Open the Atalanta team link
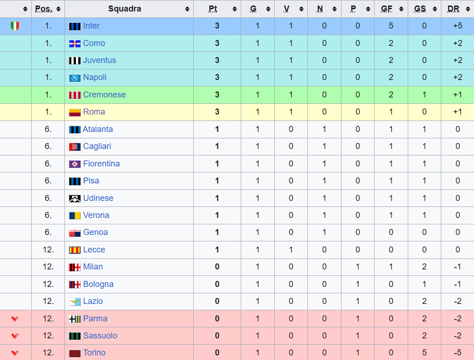Viewport: 474px width, 360px height. pos(98,129)
